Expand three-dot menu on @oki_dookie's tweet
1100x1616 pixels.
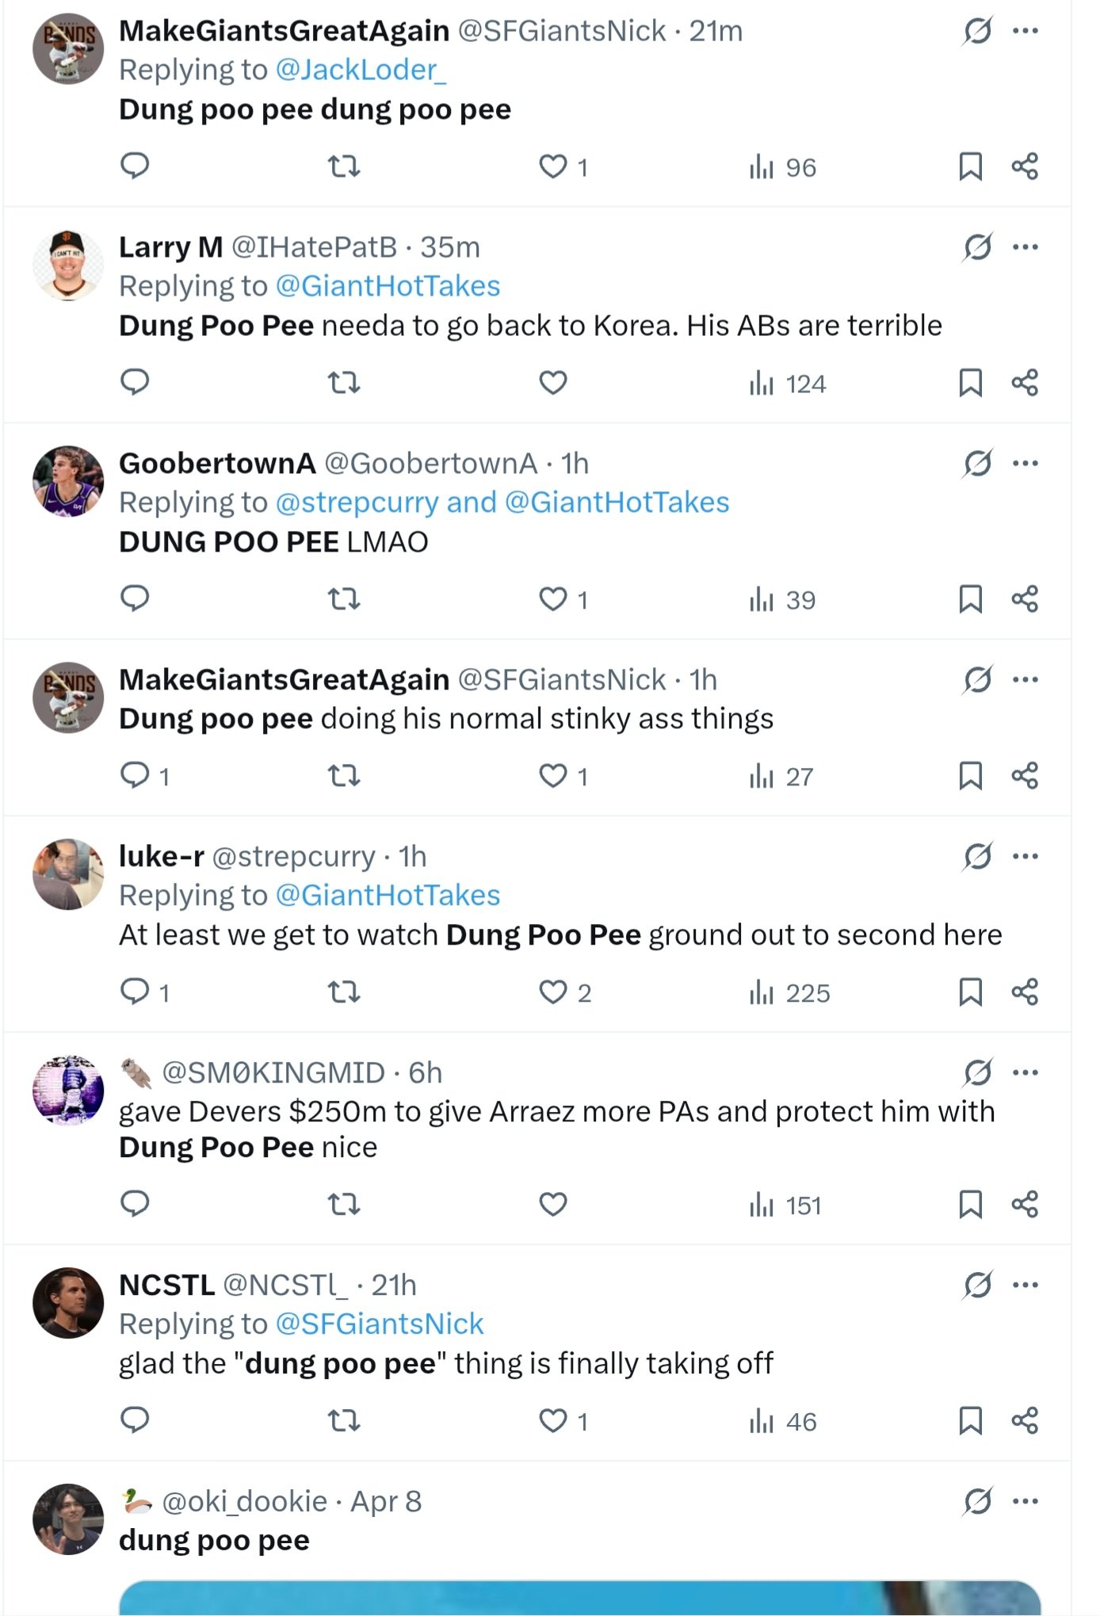pos(1026,1501)
